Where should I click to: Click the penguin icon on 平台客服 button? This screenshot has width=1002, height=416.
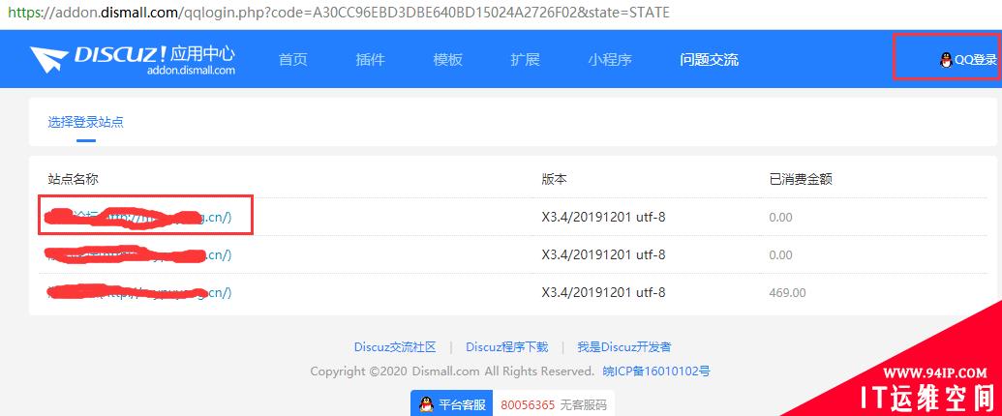click(426, 404)
